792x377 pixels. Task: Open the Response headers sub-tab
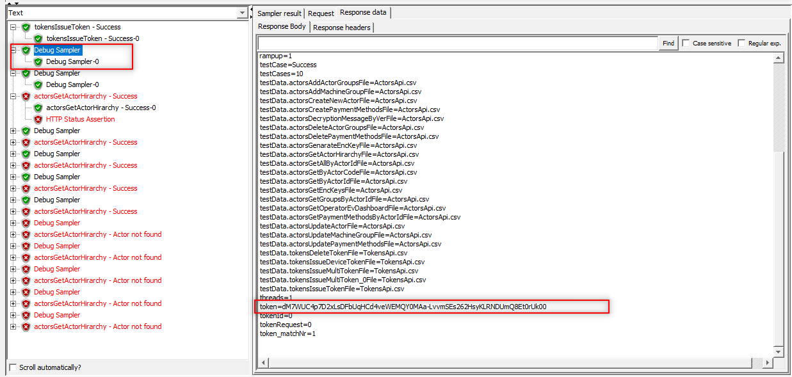tap(342, 27)
